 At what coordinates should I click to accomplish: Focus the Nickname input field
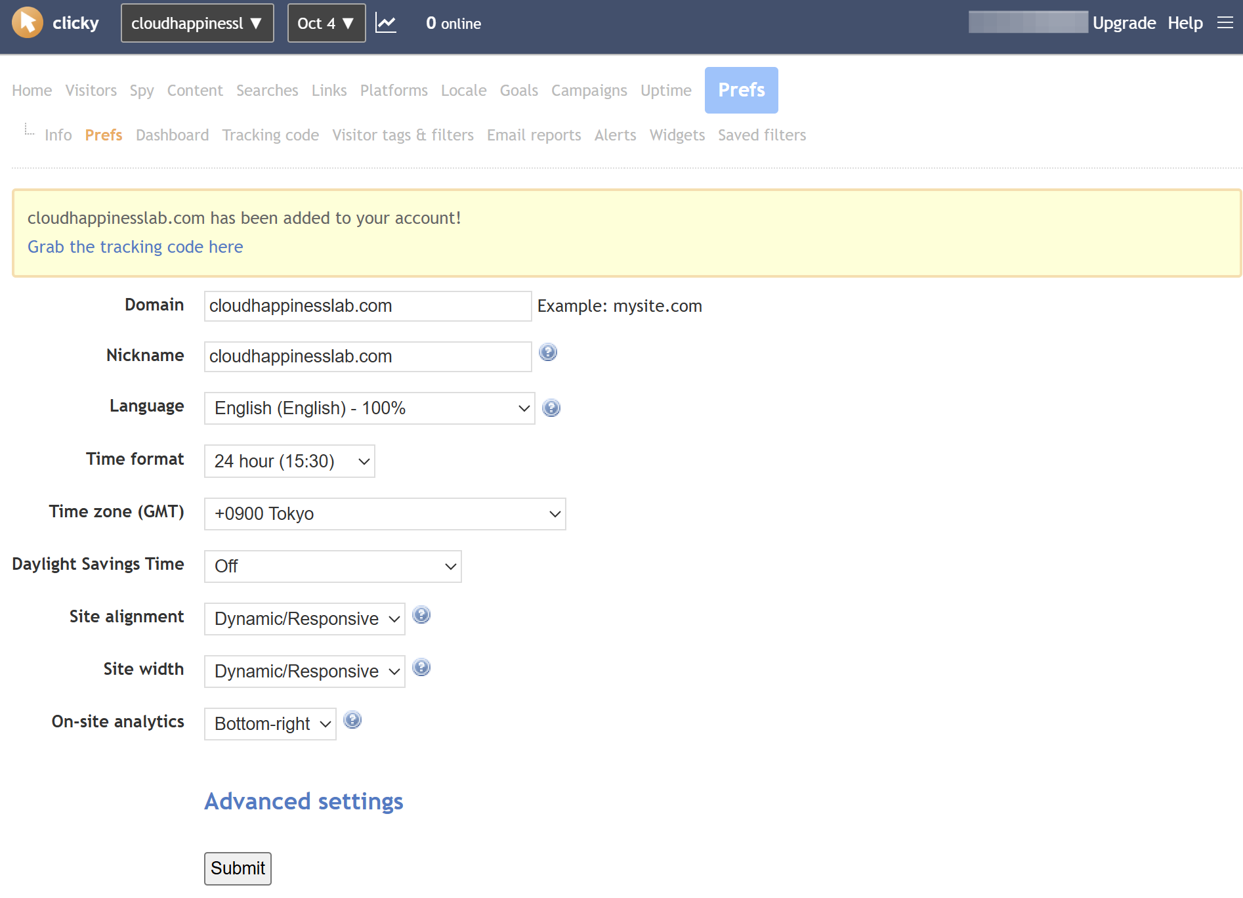coord(368,356)
